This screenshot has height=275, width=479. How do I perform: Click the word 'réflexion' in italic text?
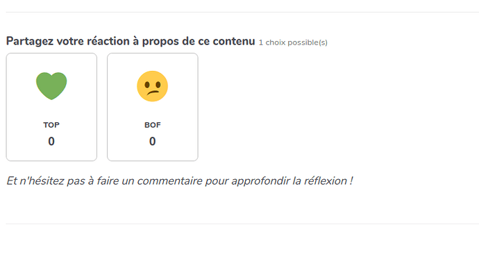point(326,181)
